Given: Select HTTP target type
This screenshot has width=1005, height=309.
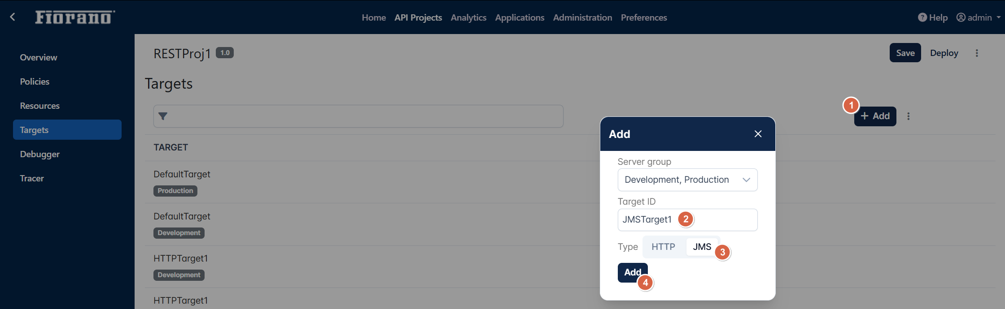Looking at the screenshot, I should pyautogui.click(x=663, y=247).
